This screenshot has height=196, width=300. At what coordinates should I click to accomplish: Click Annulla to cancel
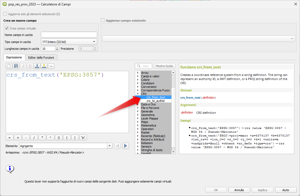pos(239,190)
